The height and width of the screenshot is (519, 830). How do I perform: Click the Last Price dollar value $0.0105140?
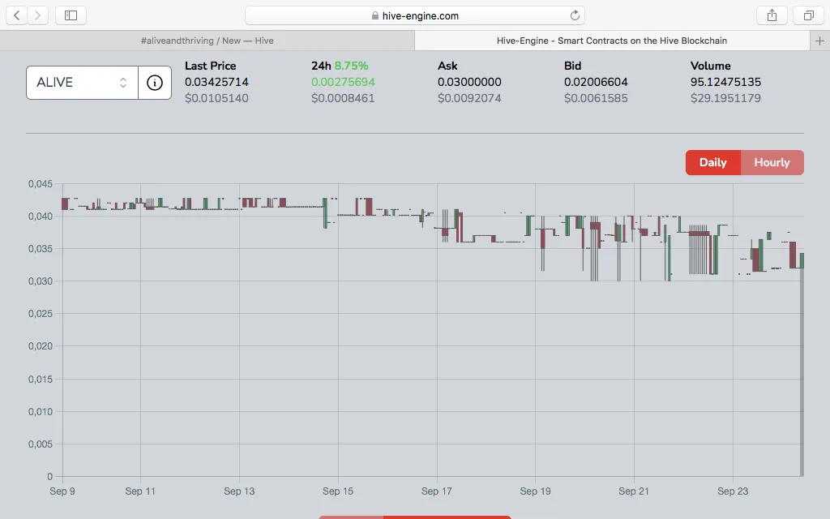pyautogui.click(x=216, y=98)
